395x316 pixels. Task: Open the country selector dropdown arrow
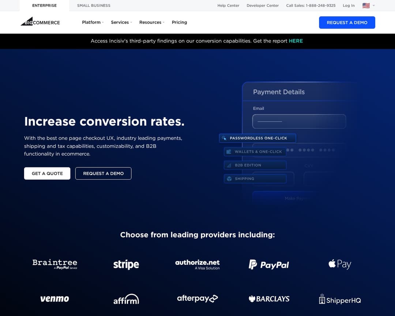[x=373, y=5]
